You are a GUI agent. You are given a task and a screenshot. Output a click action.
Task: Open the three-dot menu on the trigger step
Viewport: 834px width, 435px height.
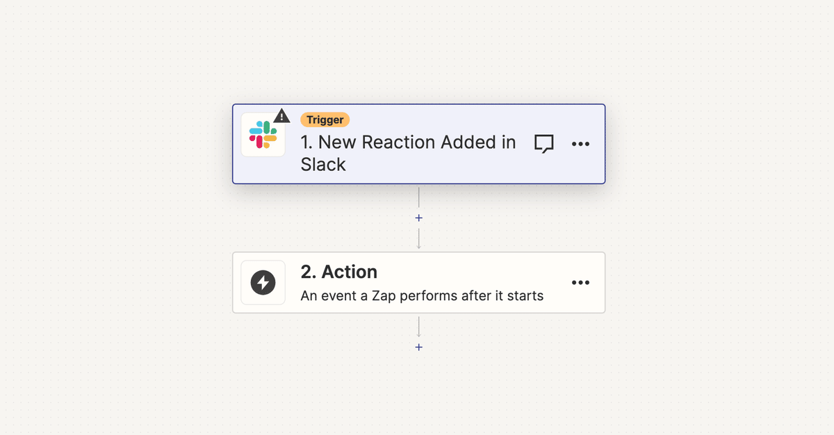tap(580, 144)
